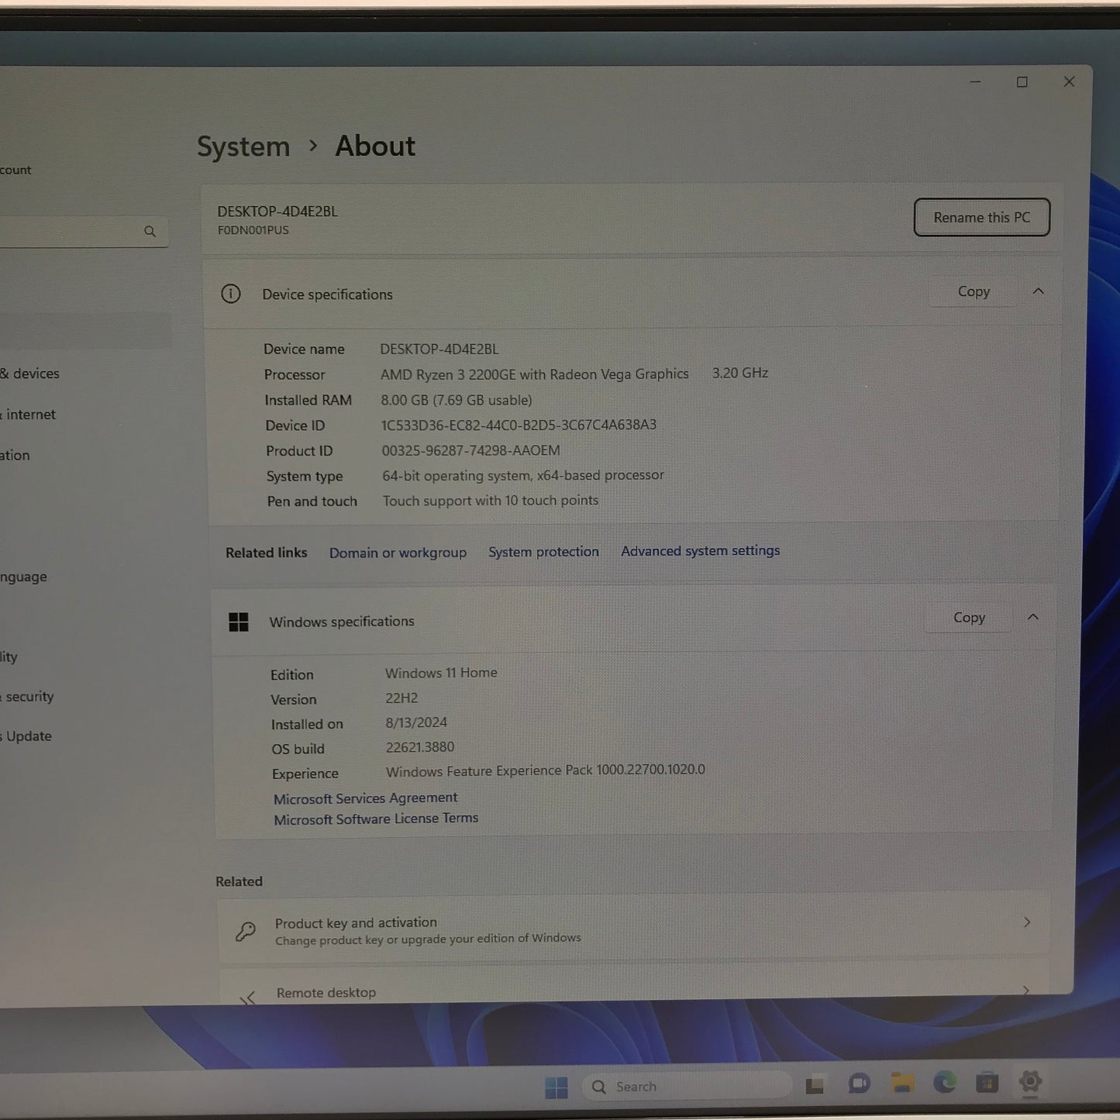
Task: Open Product key and activation
Action: (x=633, y=929)
